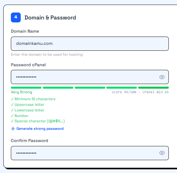The image size is (177, 173).
Task: Click the Number requirement checkmark
Action: click(12, 116)
